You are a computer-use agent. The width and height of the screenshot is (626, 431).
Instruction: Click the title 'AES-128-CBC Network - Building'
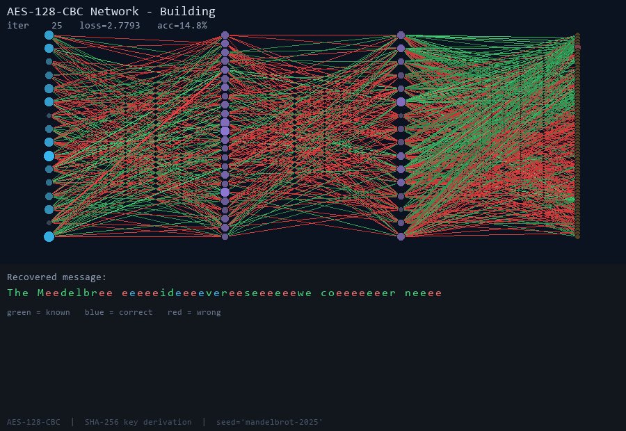point(111,12)
